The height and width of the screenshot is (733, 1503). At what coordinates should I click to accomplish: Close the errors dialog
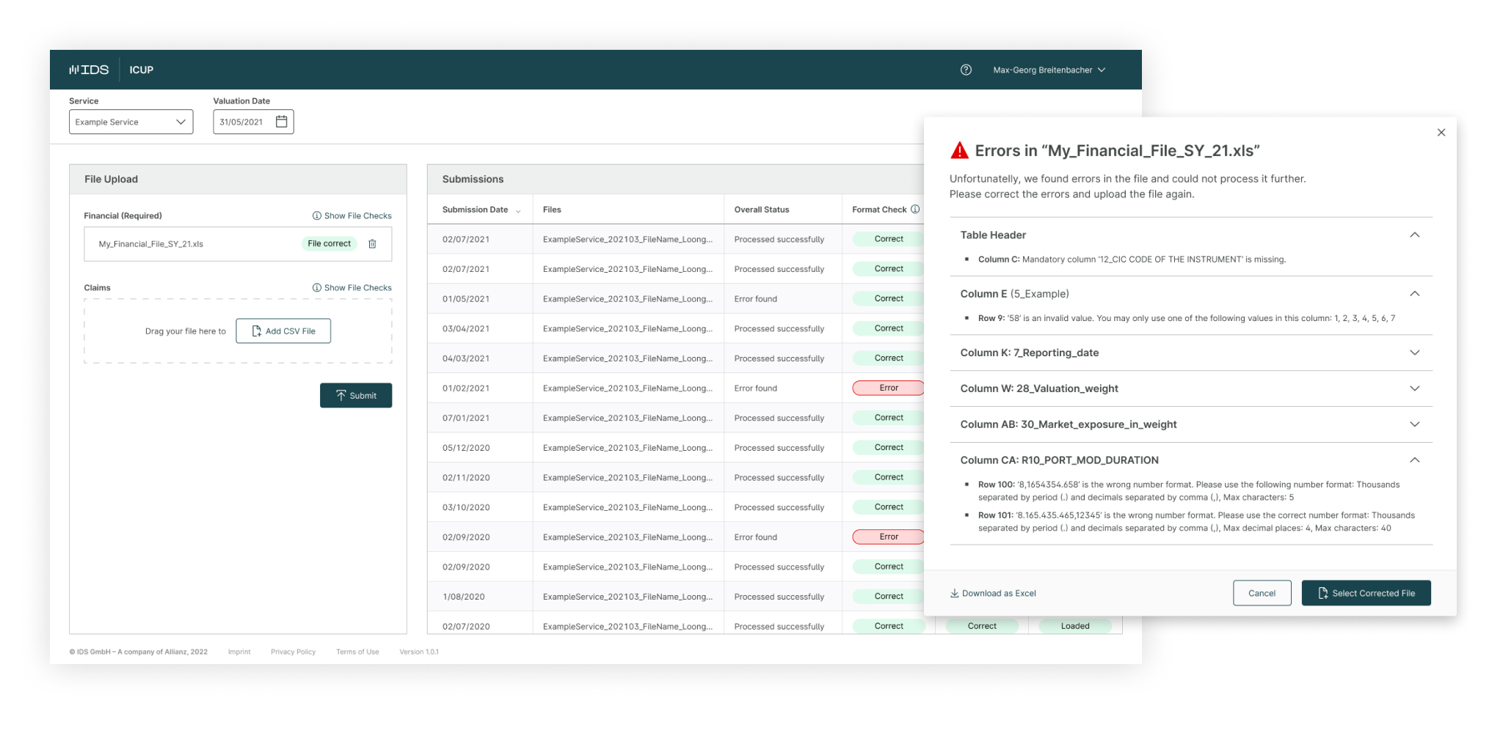[1441, 133]
